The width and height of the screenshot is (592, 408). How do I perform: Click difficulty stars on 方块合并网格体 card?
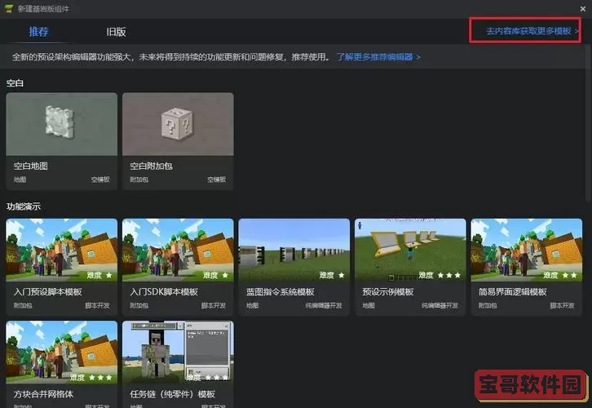100,377
